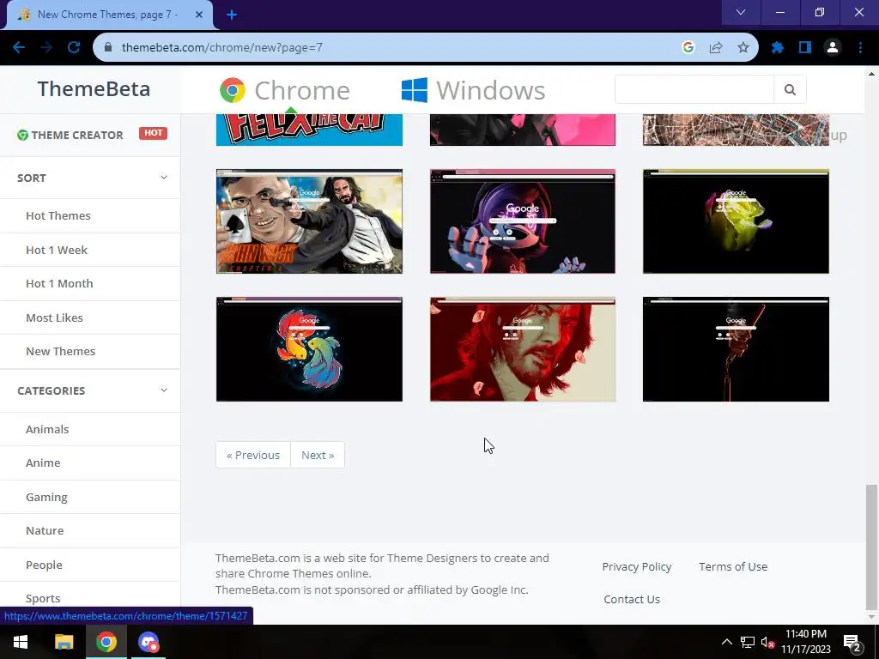Open File Explorer from the taskbar
The width and height of the screenshot is (879, 659).
tap(64, 642)
